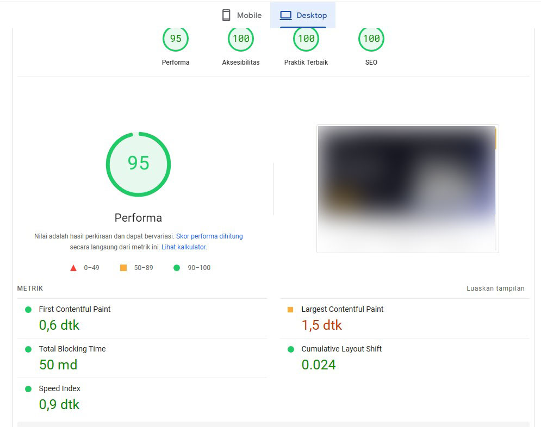Click the green circle 90–100 legend icon

[176, 268]
